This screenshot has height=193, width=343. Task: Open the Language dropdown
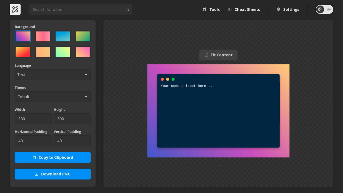click(x=53, y=75)
